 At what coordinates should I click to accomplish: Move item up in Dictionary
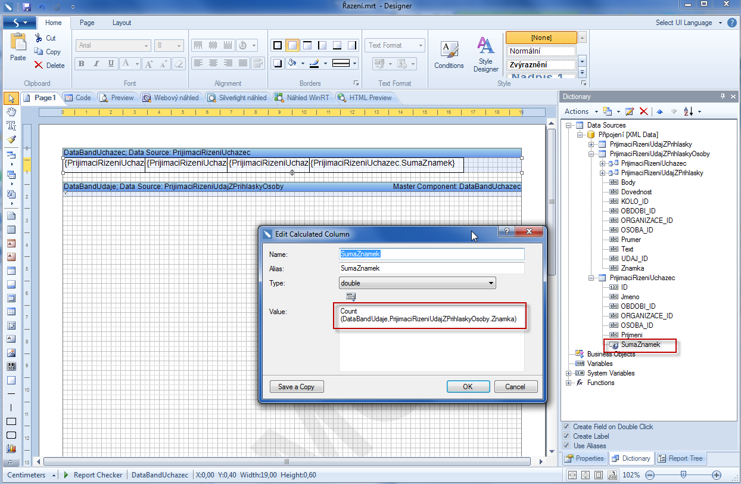coord(659,111)
